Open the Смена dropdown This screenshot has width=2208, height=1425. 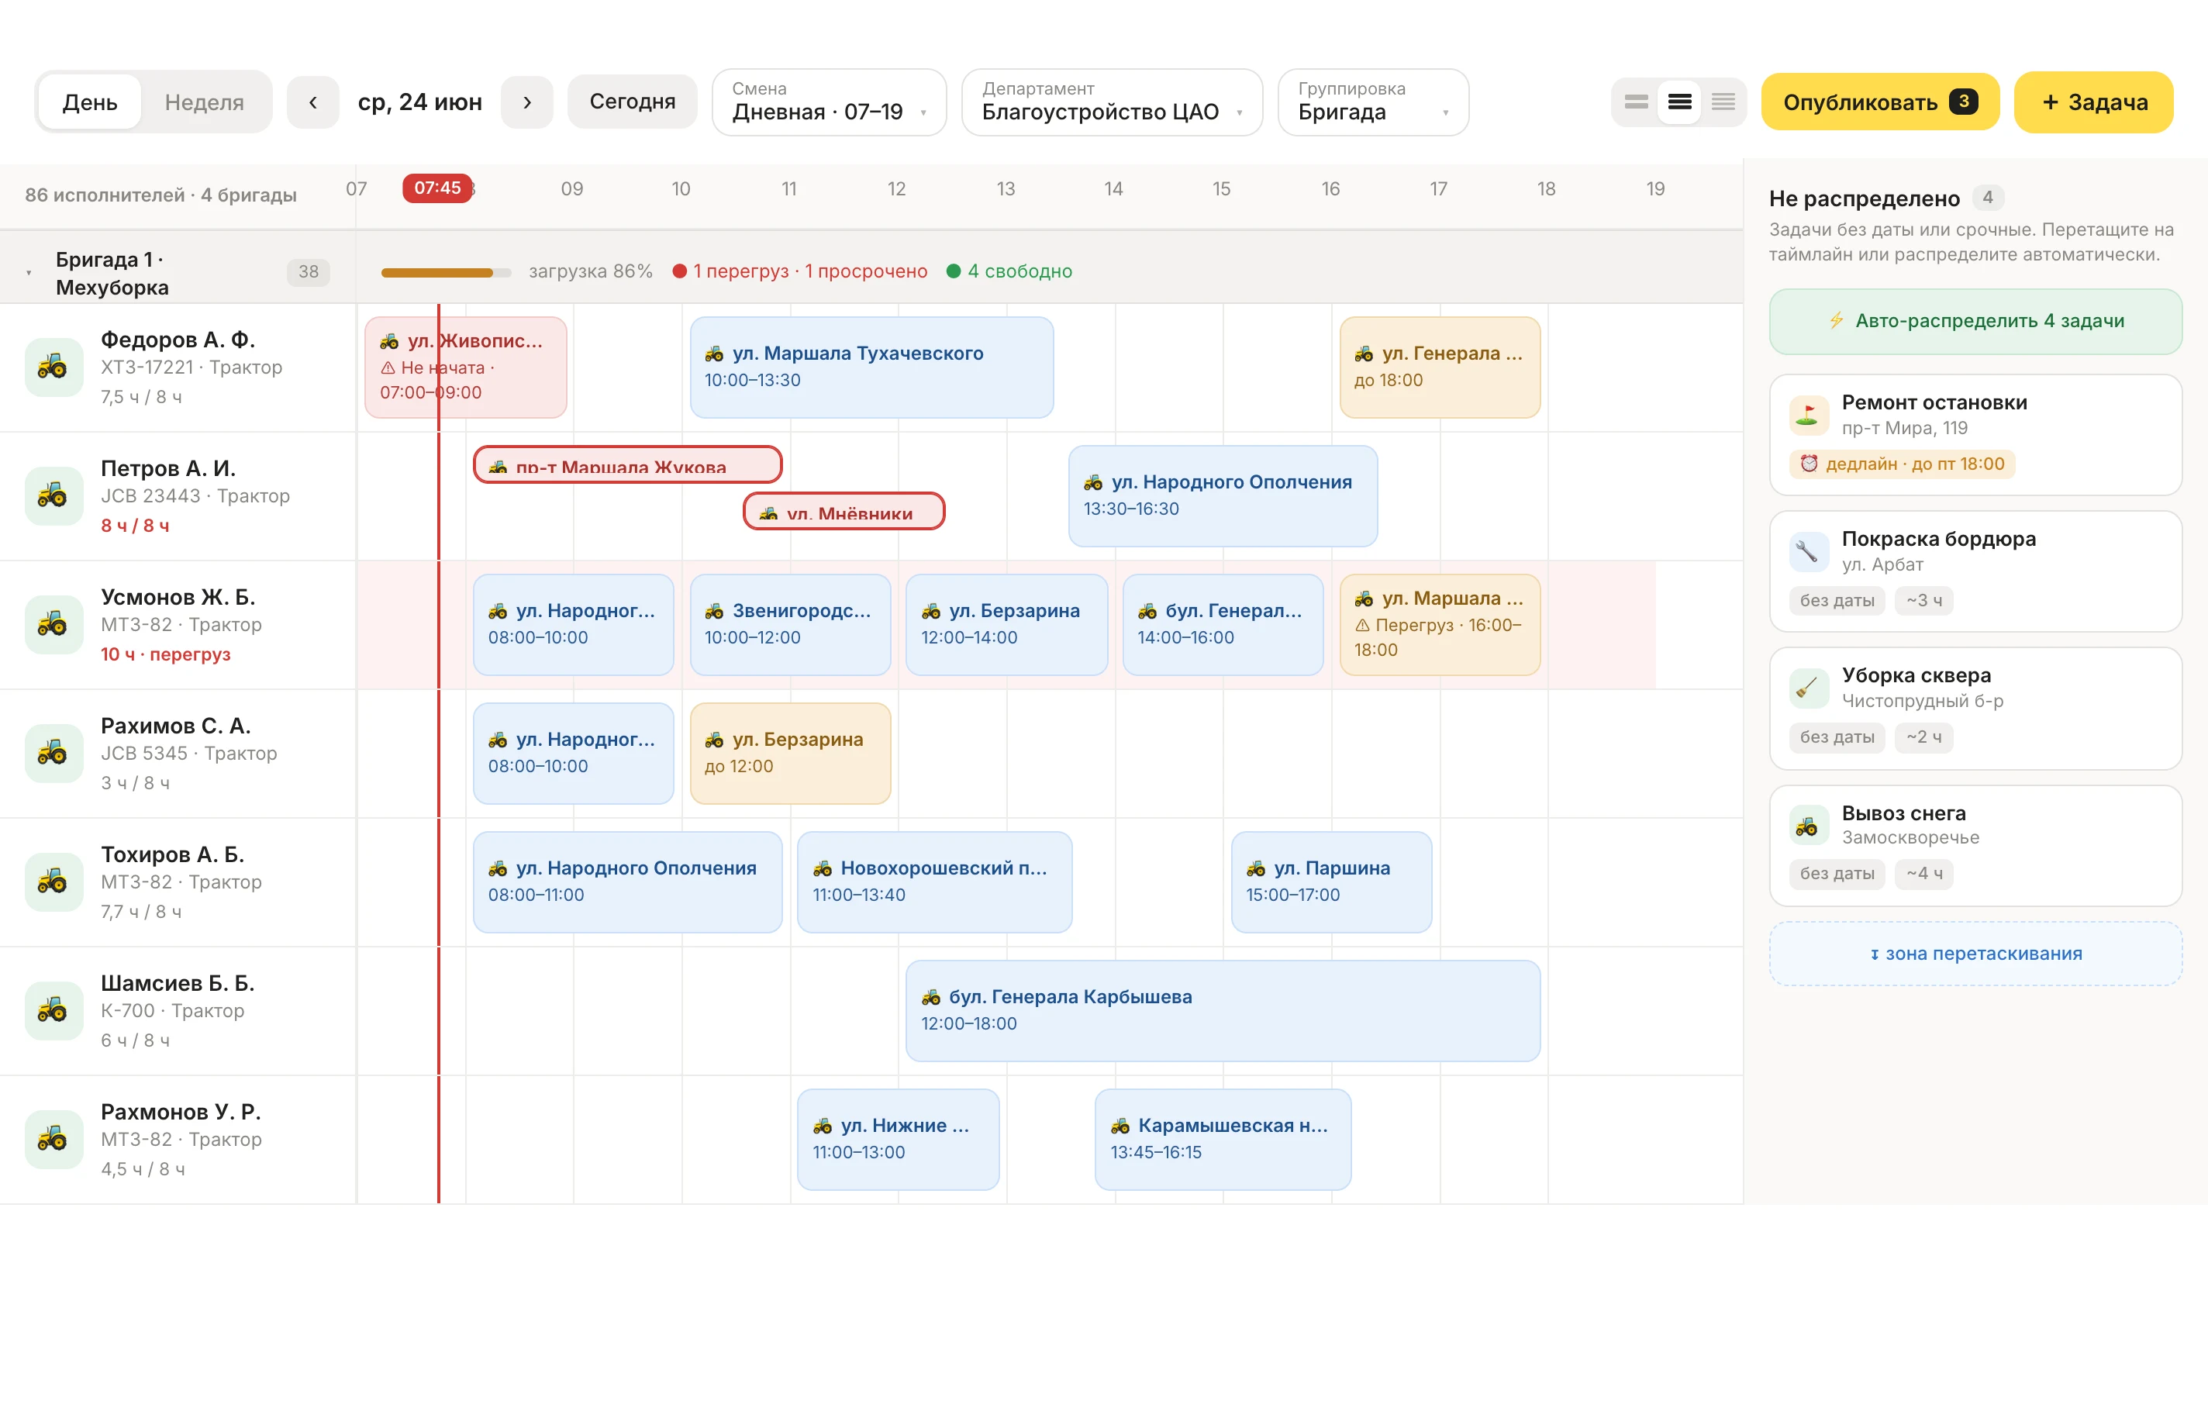[829, 102]
